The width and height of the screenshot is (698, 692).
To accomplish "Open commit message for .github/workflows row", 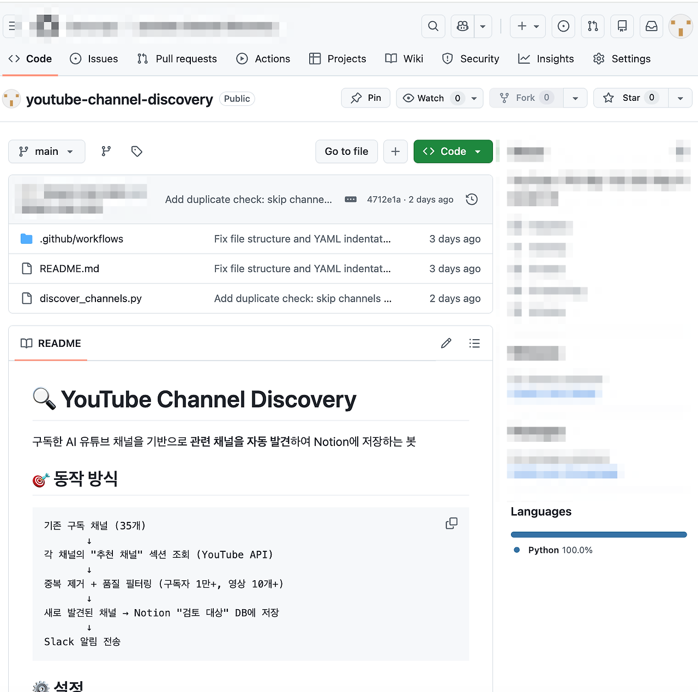I will (303, 239).
